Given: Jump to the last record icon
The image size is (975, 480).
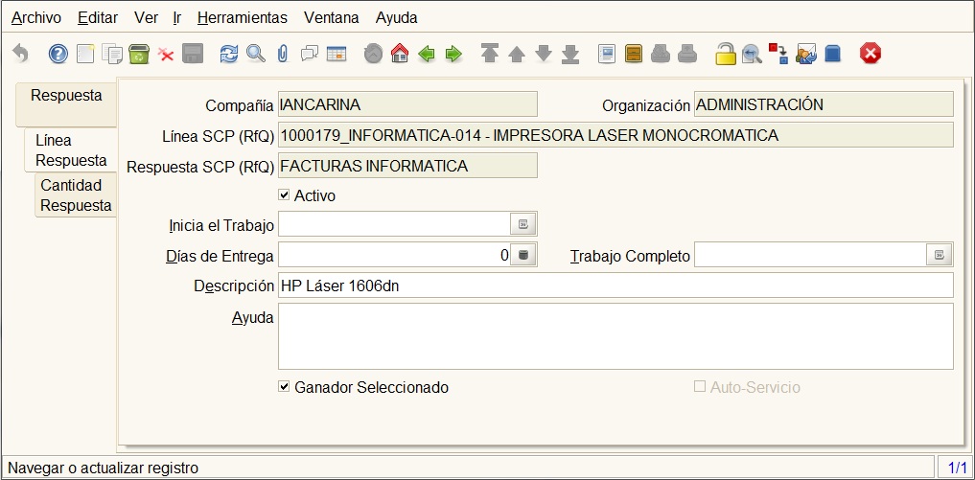Looking at the screenshot, I should pyautogui.click(x=570, y=54).
